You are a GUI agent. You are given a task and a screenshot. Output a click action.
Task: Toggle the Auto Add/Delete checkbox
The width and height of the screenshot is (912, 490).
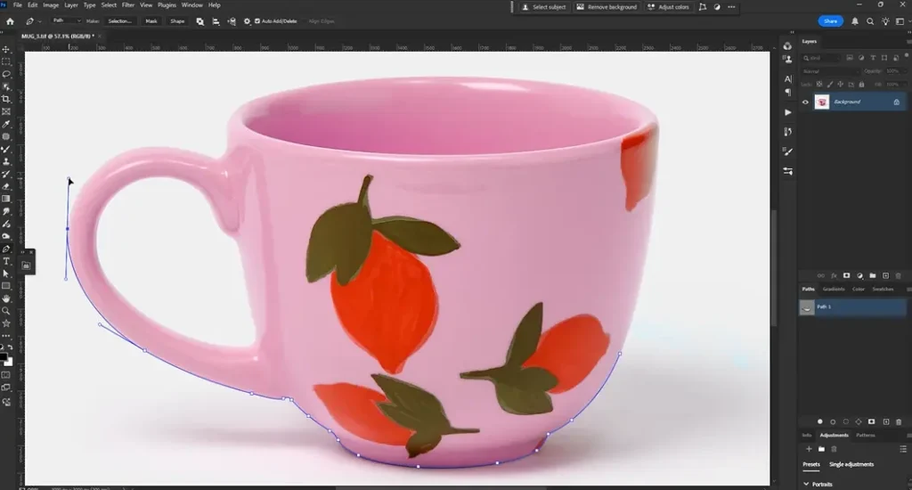(x=257, y=20)
